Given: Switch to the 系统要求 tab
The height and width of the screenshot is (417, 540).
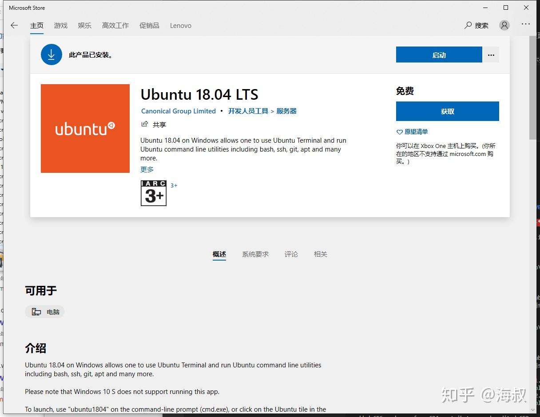Looking at the screenshot, I should coord(255,254).
